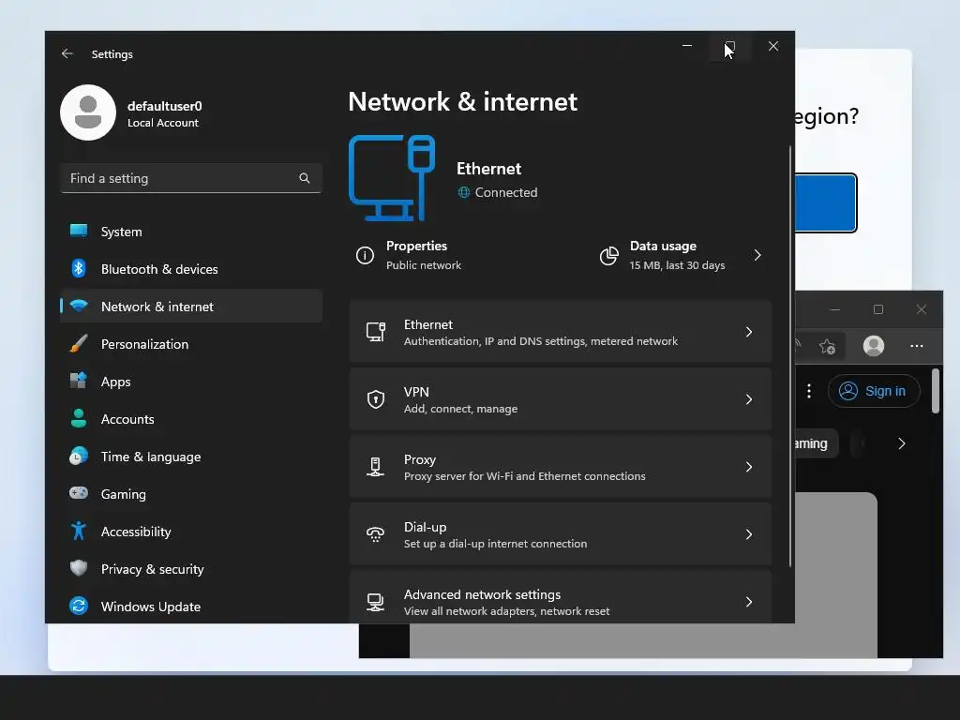
Task: Click the Gaming controller icon
Action: coord(79,493)
